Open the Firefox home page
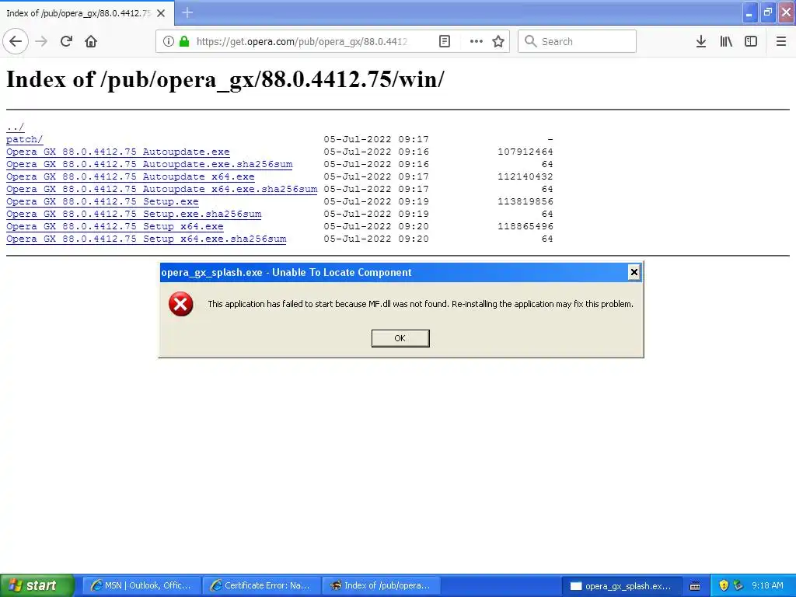 pos(91,41)
